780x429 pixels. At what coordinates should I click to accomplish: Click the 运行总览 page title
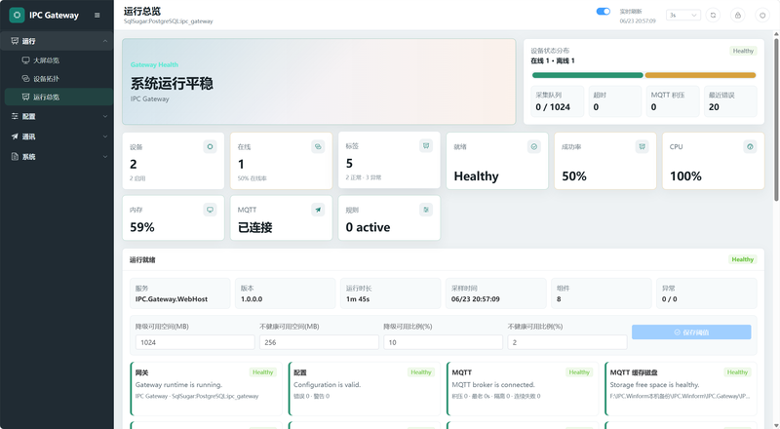coord(142,11)
